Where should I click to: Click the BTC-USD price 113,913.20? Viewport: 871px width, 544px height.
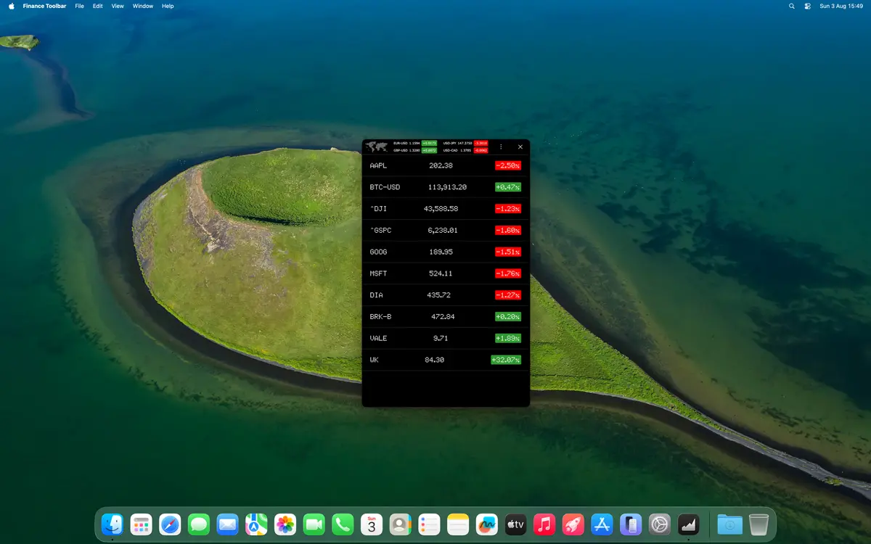click(447, 187)
